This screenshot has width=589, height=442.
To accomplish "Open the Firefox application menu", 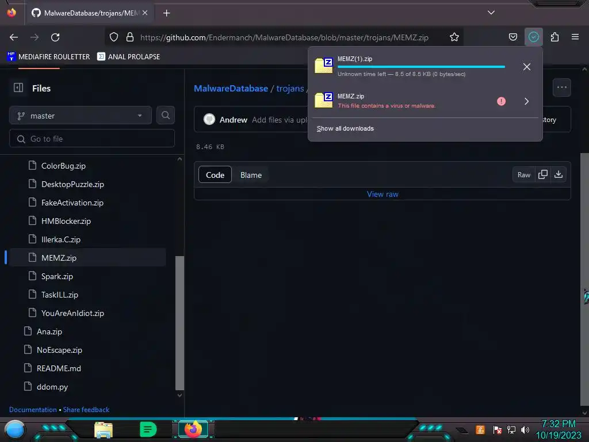I will [575, 37].
